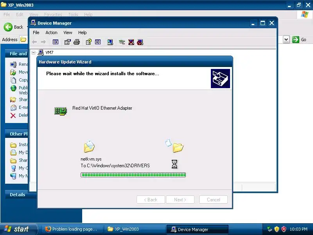Click the green Back arrow in Explorer
313x235 pixels.
[8, 27]
